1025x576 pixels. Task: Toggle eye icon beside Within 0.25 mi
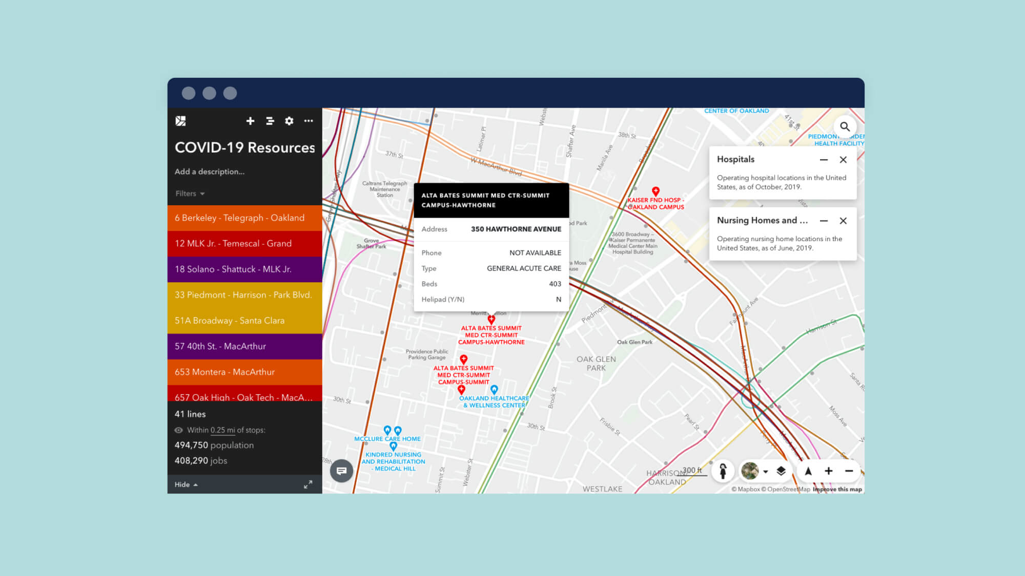(178, 430)
